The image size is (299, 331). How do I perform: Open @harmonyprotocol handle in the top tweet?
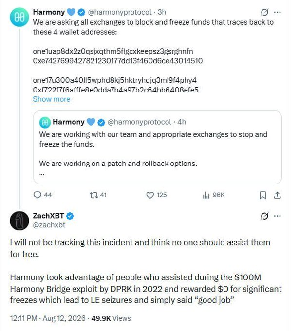pyautogui.click(x=119, y=12)
